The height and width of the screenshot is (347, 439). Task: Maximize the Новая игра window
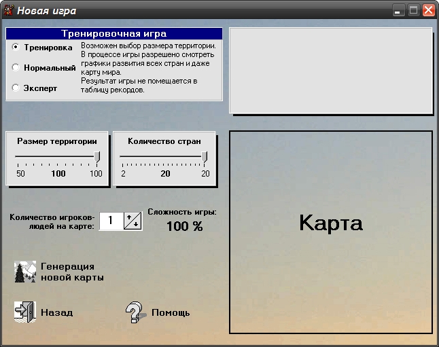point(413,10)
